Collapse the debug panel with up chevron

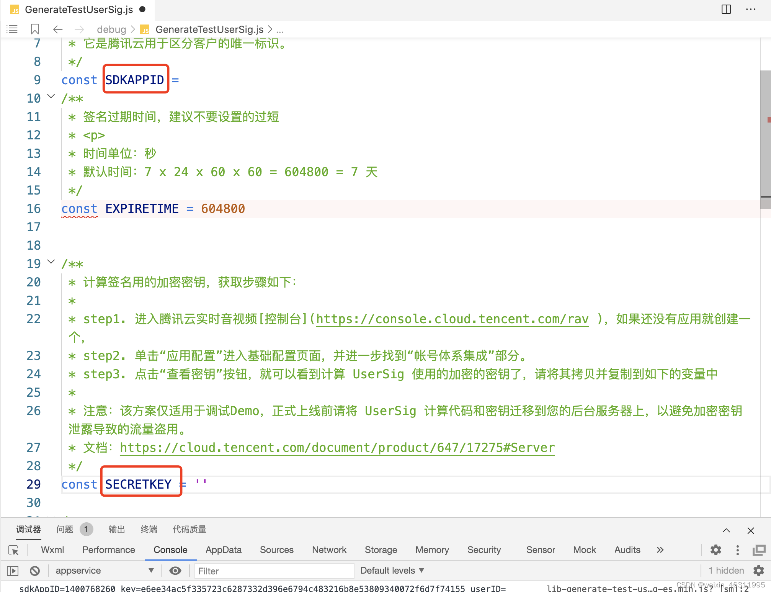(726, 530)
